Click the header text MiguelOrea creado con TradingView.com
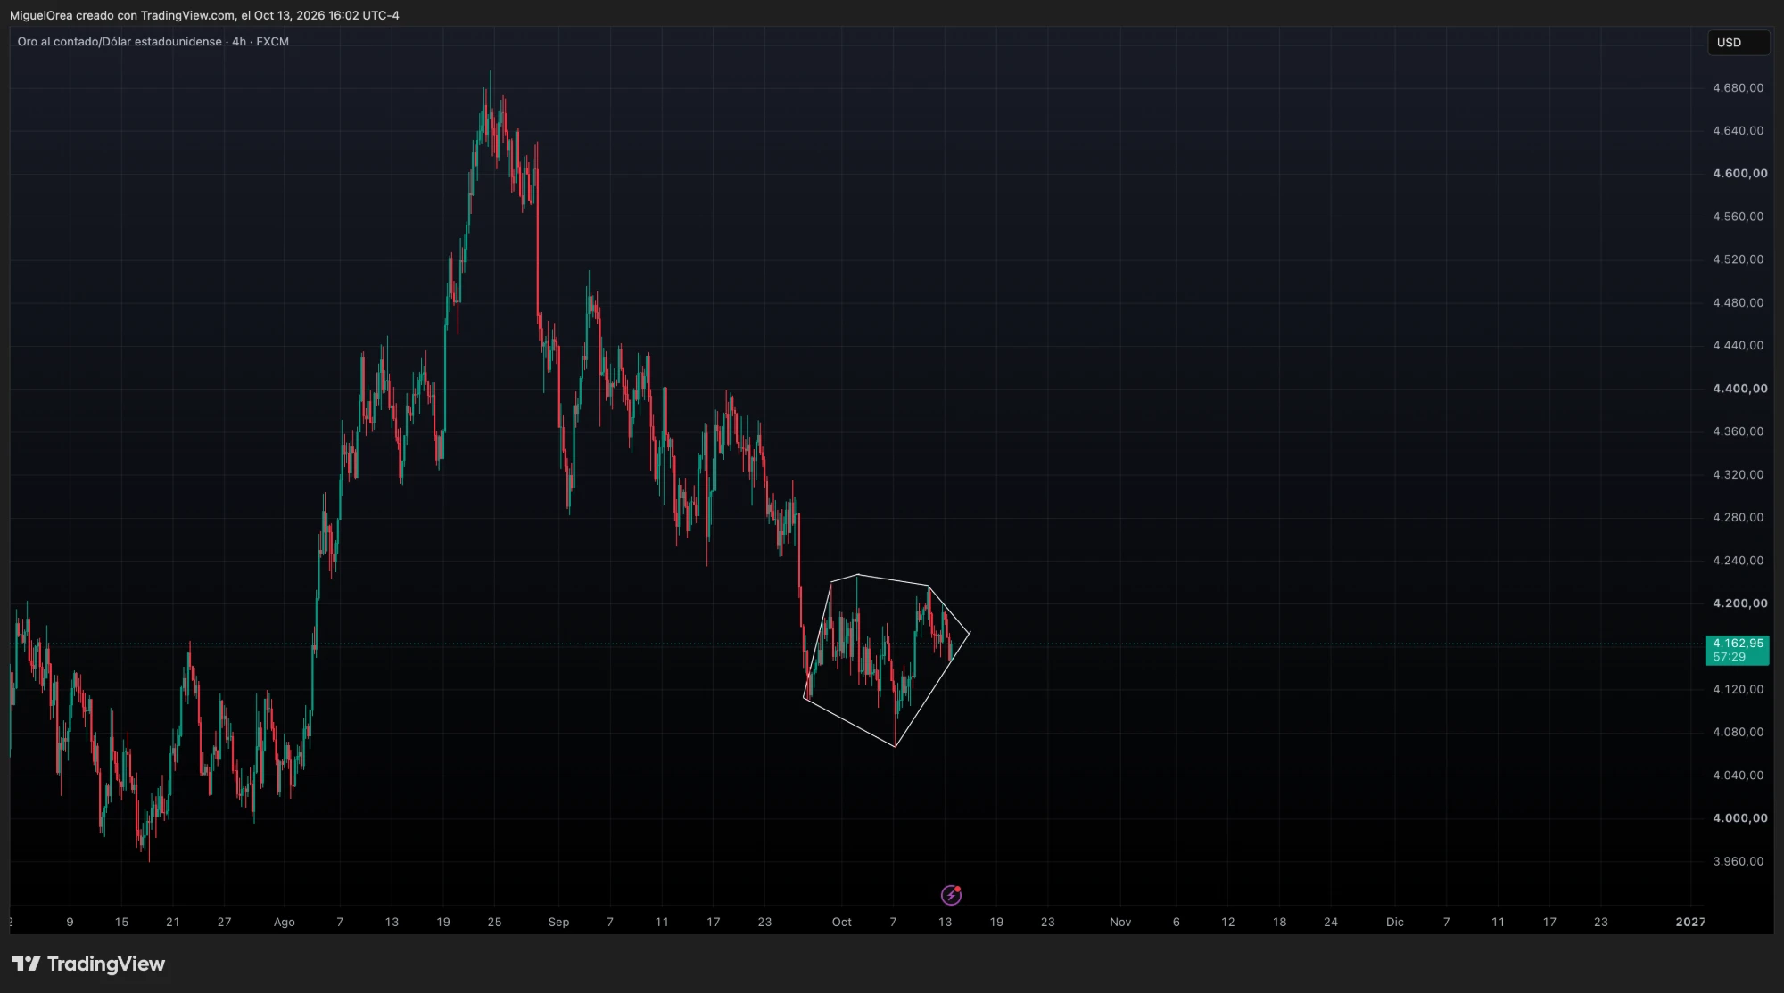Image resolution: width=1784 pixels, height=993 pixels. tap(122, 15)
